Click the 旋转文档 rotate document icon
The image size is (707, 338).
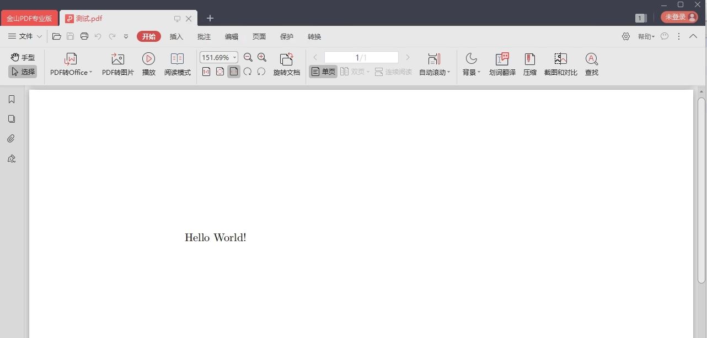[x=287, y=63]
